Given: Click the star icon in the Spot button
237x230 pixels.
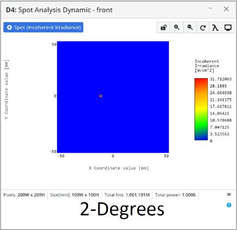Looking at the screenshot, I should pos(9,28).
